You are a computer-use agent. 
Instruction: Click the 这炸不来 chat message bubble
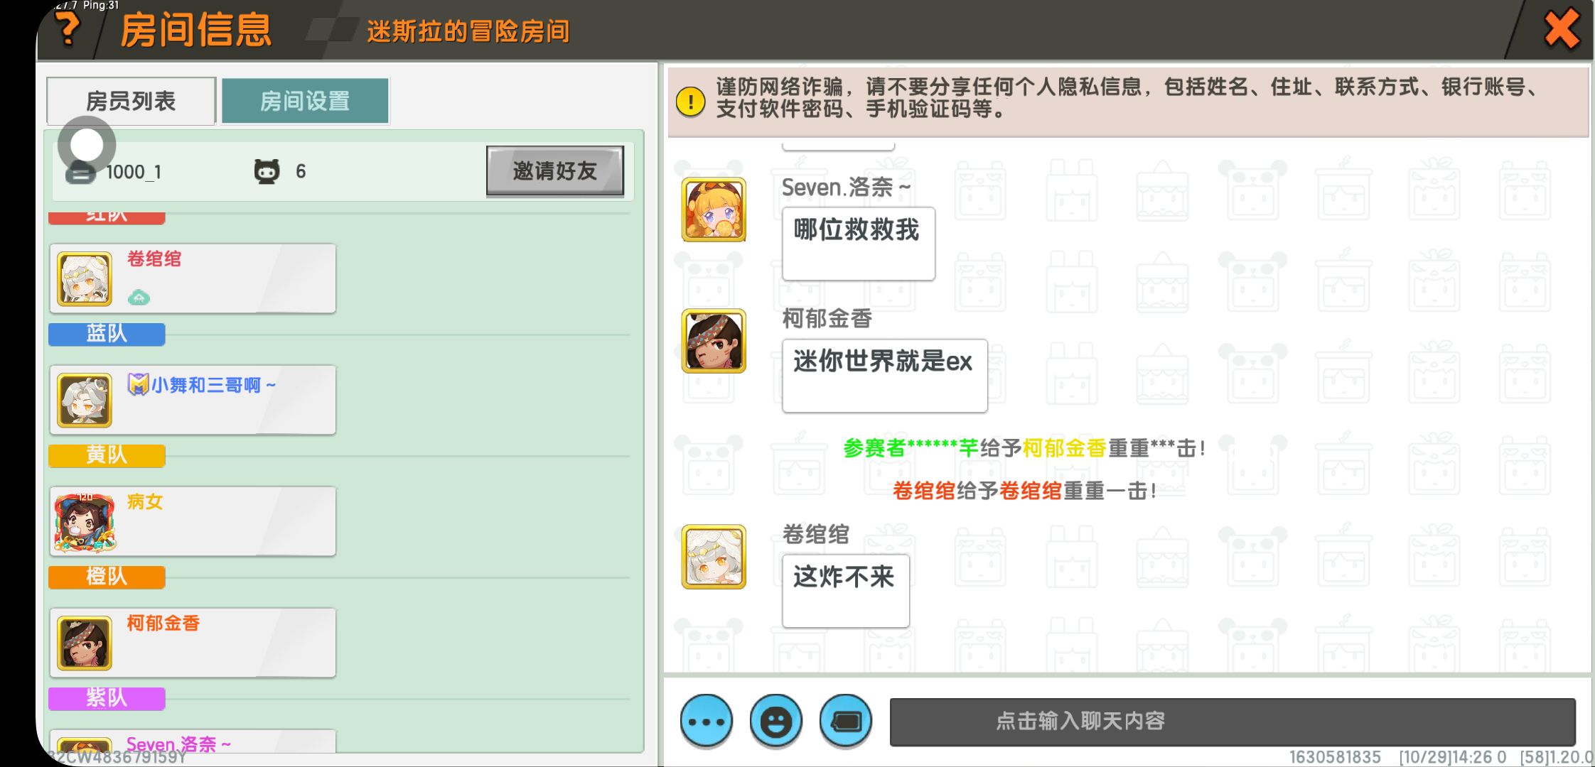tap(845, 590)
